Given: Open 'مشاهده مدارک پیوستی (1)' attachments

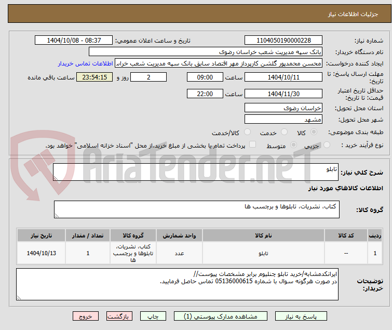Looking at the screenshot, I should [x=221, y=316].
